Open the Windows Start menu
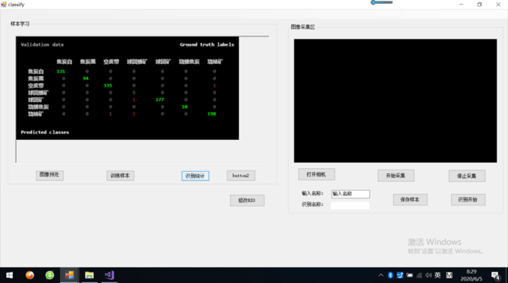The image size is (508, 283). pos(9,275)
